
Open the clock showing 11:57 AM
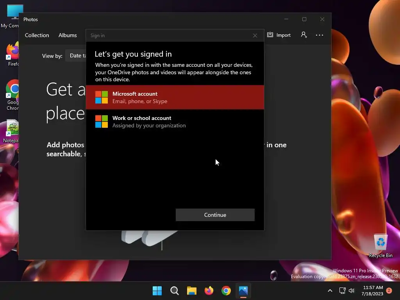click(372, 291)
